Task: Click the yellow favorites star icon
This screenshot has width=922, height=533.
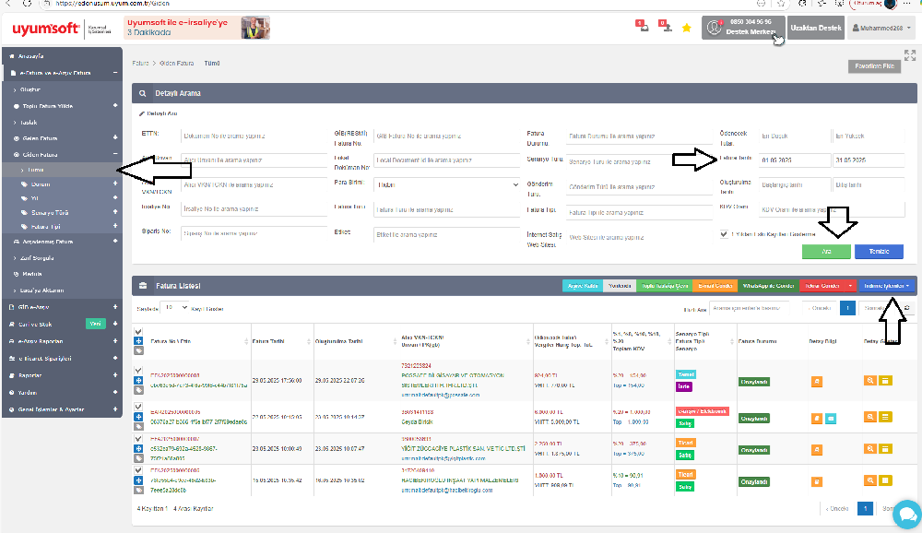Action: (x=687, y=28)
